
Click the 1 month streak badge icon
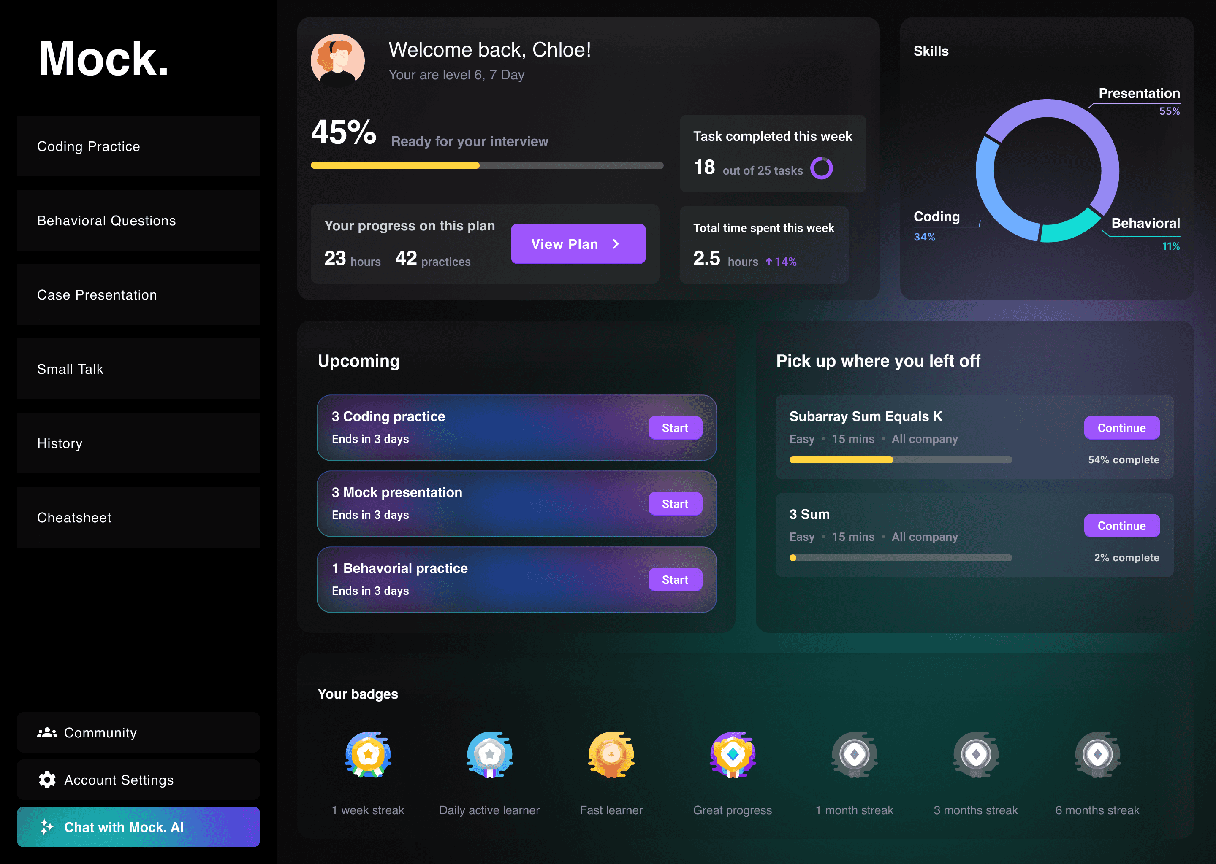tap(854, 754)
